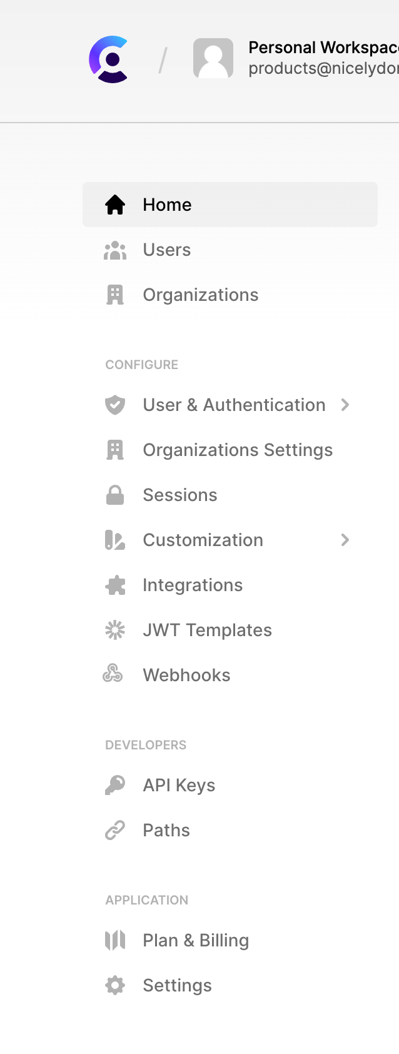This screenshot has height=1054, width=399.
Task: Open Plan & Billing
Action: (196, 940)
